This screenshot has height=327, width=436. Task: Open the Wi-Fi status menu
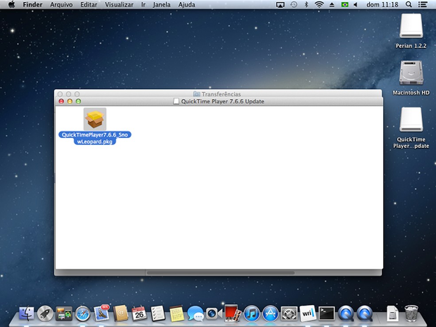(x=319, y=4)
